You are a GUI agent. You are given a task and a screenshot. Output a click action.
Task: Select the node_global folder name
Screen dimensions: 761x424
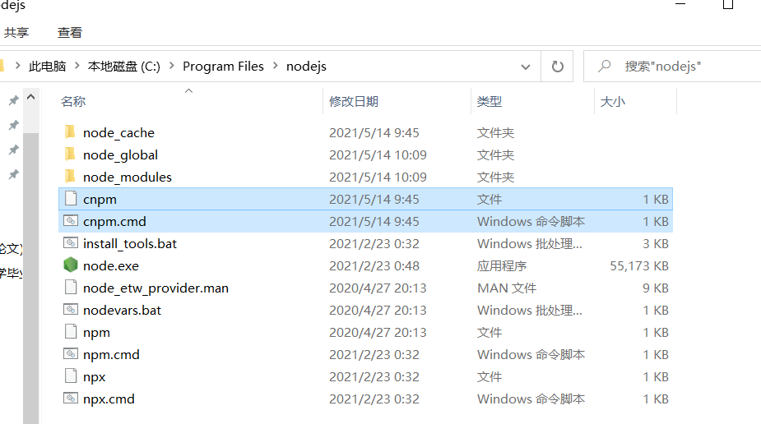pos(120,155)
